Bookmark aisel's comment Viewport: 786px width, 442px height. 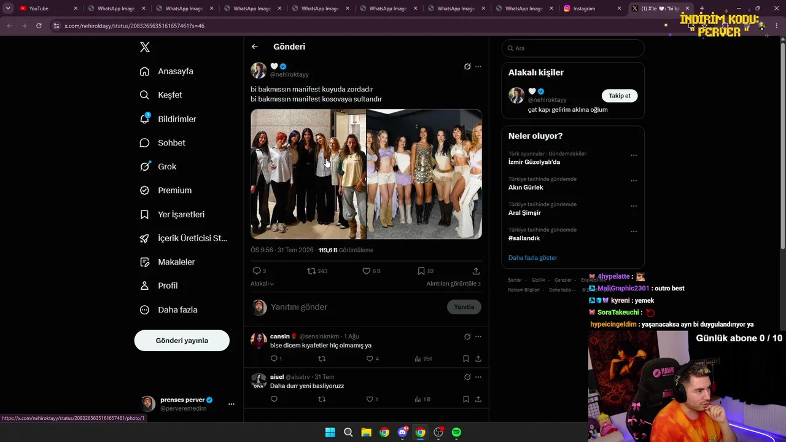point(466,399)
